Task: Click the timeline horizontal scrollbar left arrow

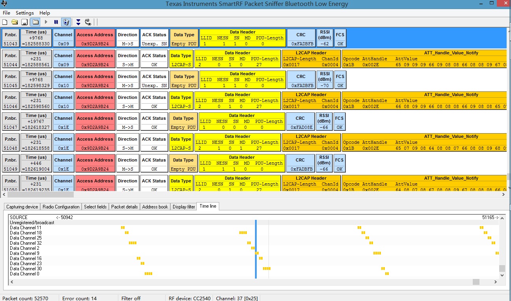Action: pos(11,282)
